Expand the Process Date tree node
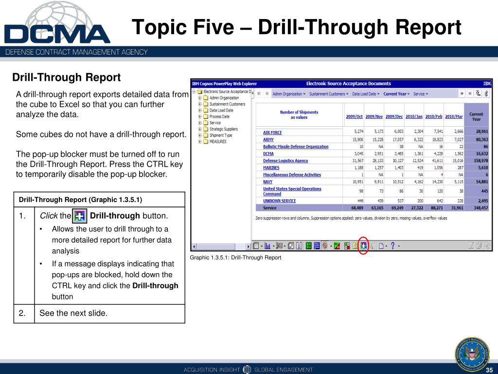The height and width of the screenshot is (374, 498). [200, 117]
